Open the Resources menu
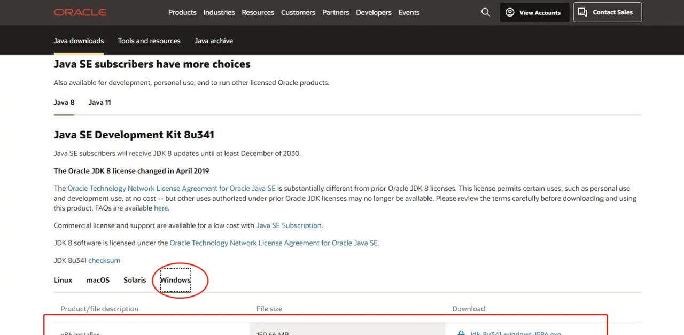The image size is (684, 335). 258,12
